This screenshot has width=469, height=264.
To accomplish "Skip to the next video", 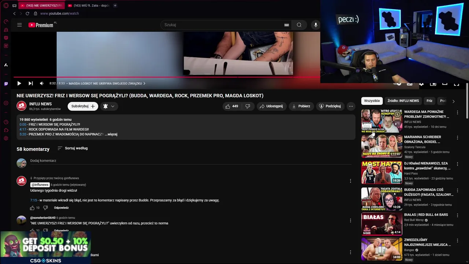I will point(31,84).
